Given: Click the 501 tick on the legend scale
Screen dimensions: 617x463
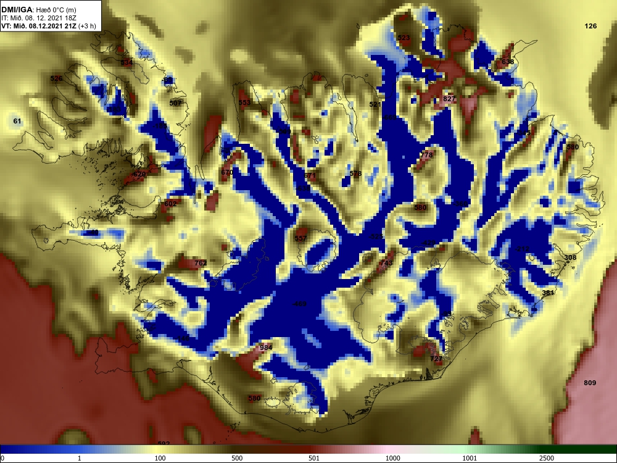Looking at the screenshot, I should coord(314,458).
